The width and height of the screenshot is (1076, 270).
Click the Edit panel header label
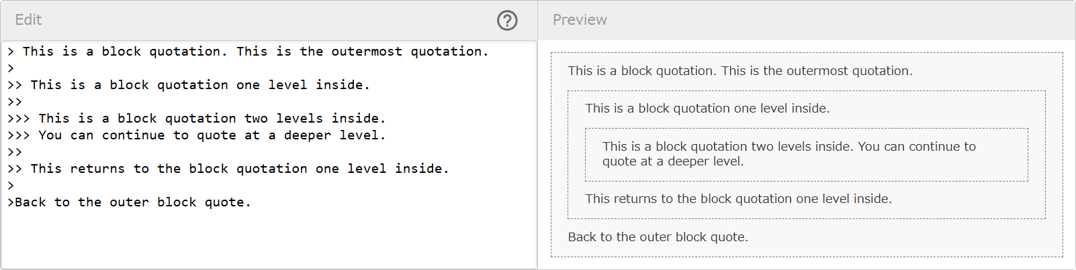pyautogui.click(x=28, y=20)
